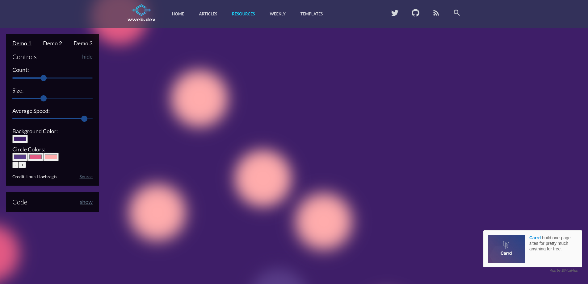This screenshot has height=284, width=588.
Task: Click the Size slider handle
Action: (44, 98)
